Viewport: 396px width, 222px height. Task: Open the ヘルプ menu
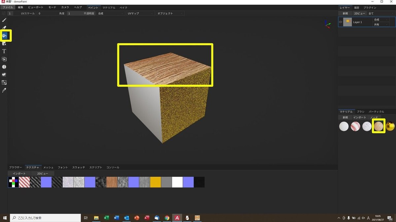coord(78,7)
